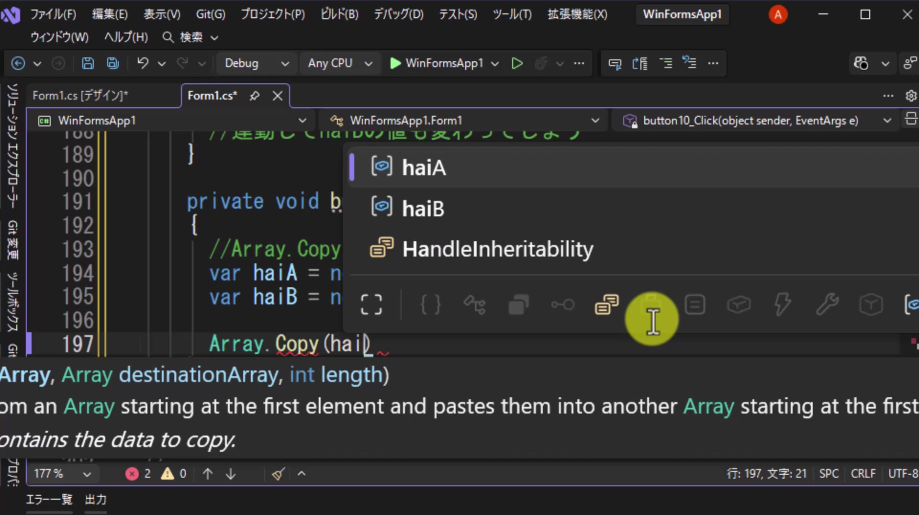919x515 pixels.
Task: Open the Any CPU platform dropdown
Action: [340, 63]
